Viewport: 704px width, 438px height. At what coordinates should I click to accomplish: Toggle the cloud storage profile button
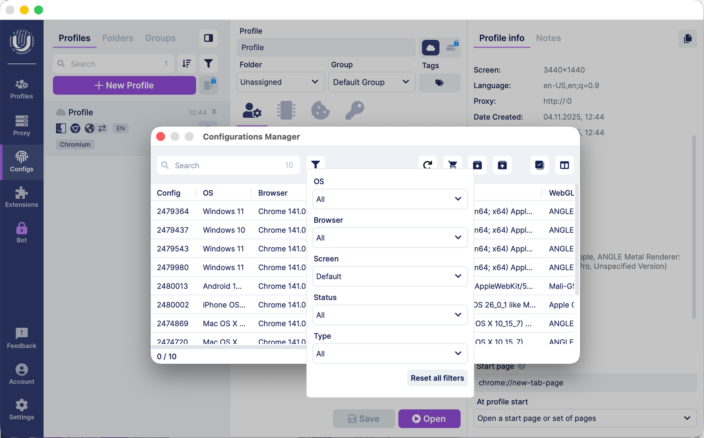click(430, 48)
